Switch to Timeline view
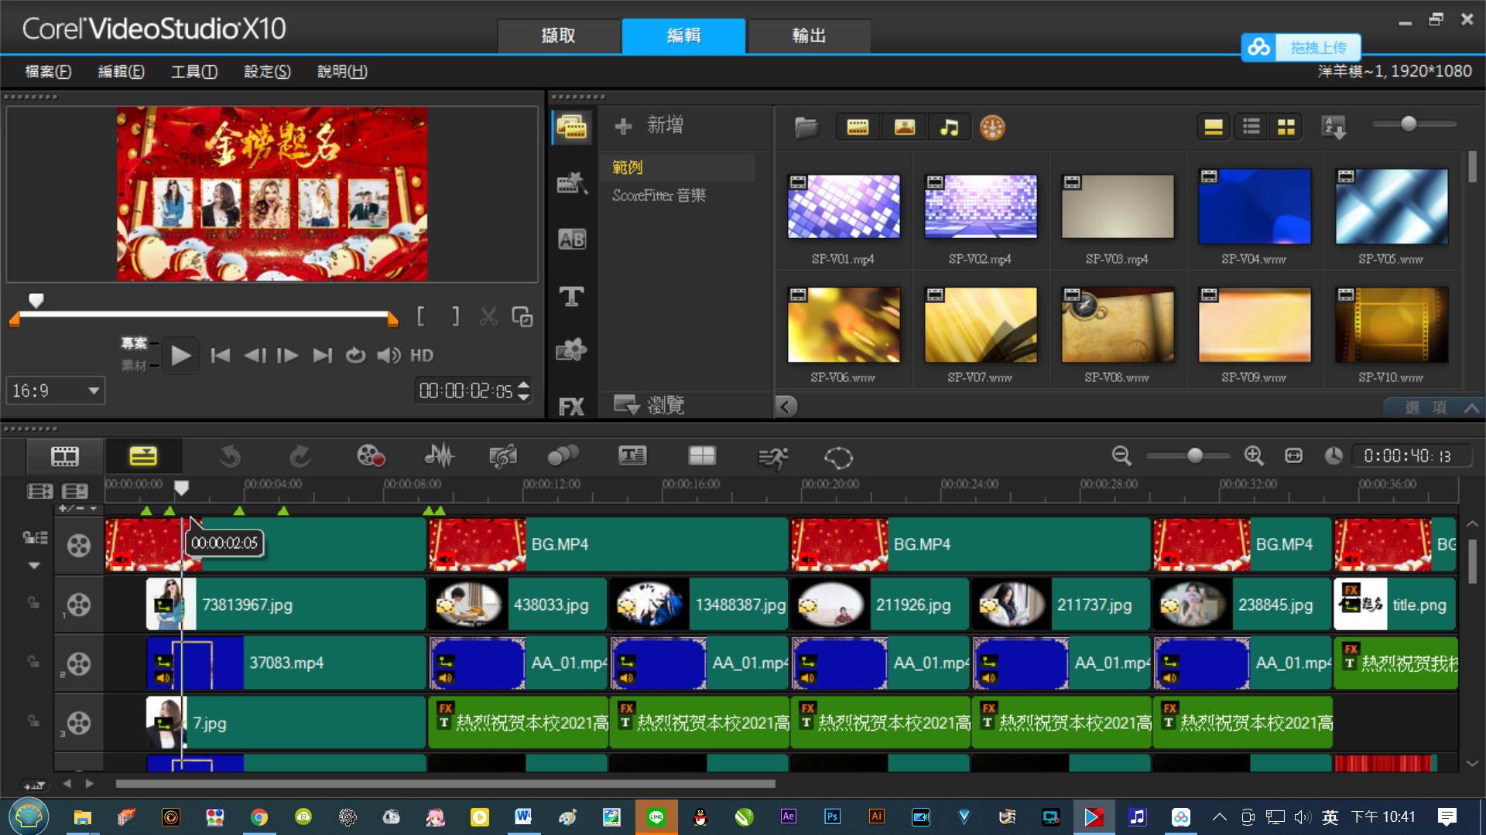 (143, 456)
